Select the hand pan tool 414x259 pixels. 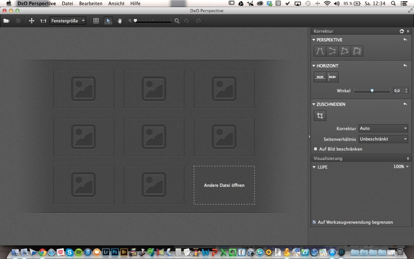(120, 21)
